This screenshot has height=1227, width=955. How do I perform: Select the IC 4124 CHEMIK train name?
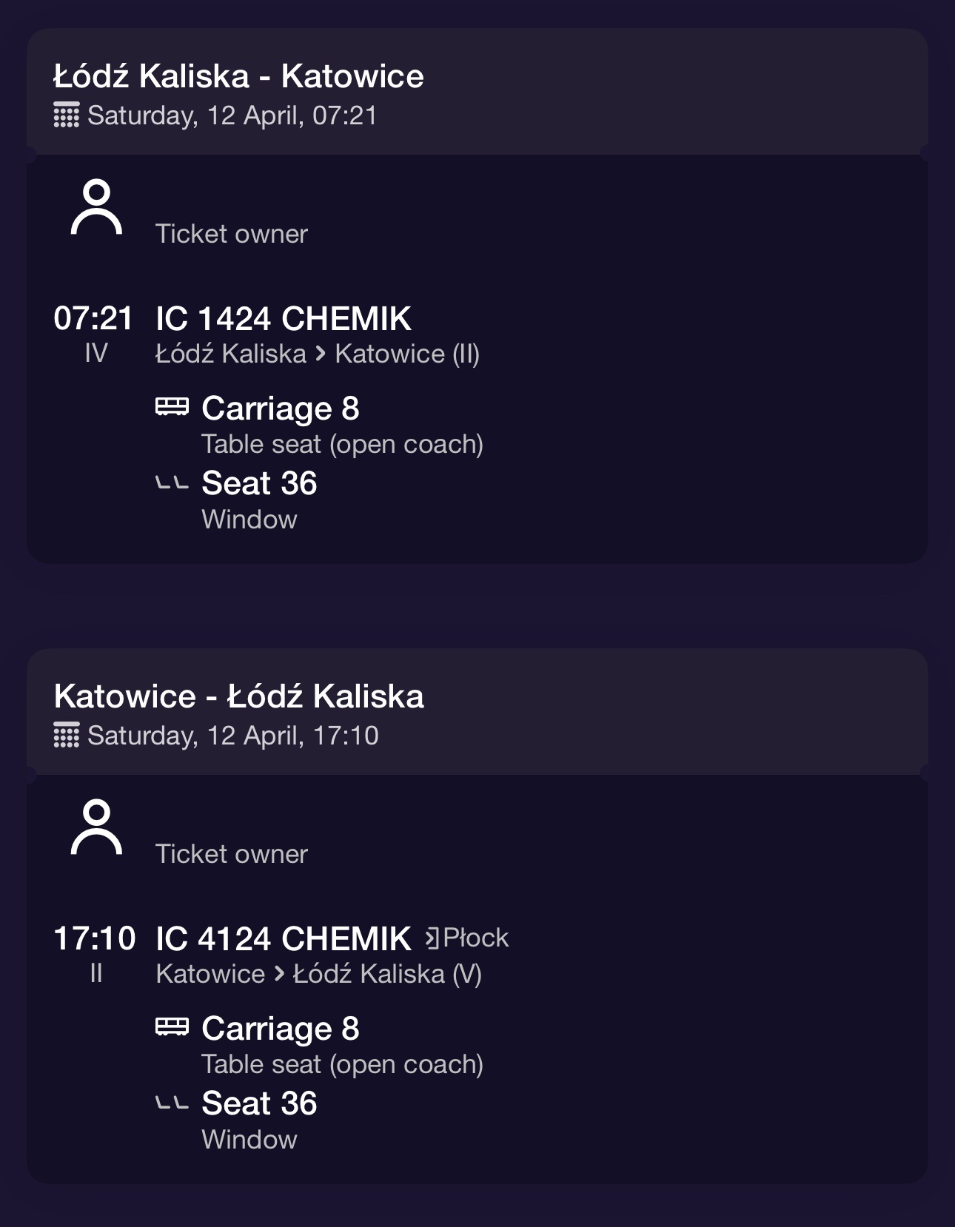click(x=284, y=939)
